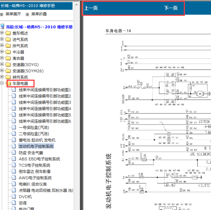Click document icon beside 蓄电池 起动机 发电机
This screenshot has height=210, width=211.
pos(14,140)
